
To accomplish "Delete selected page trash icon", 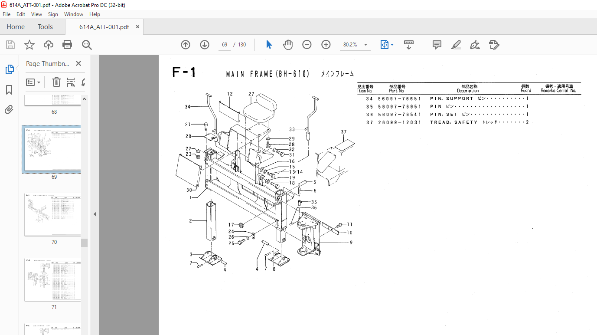I will coord(56,82).
